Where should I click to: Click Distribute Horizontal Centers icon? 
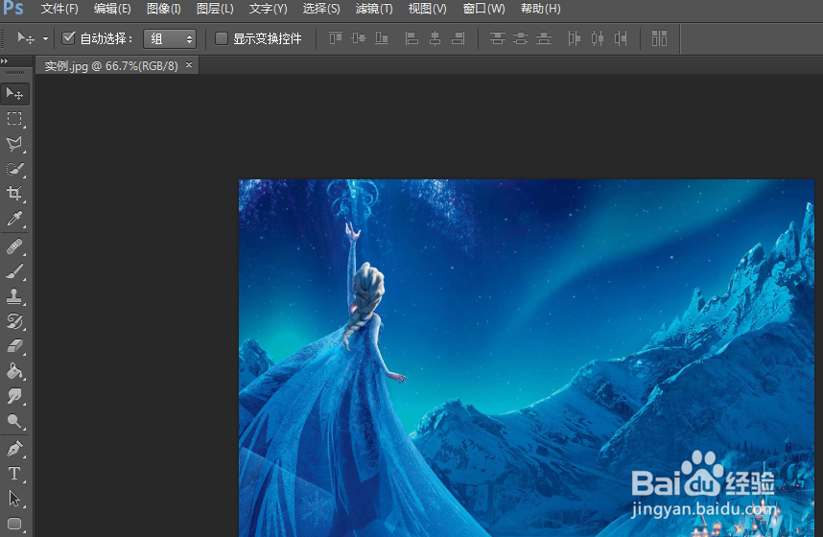598,38
